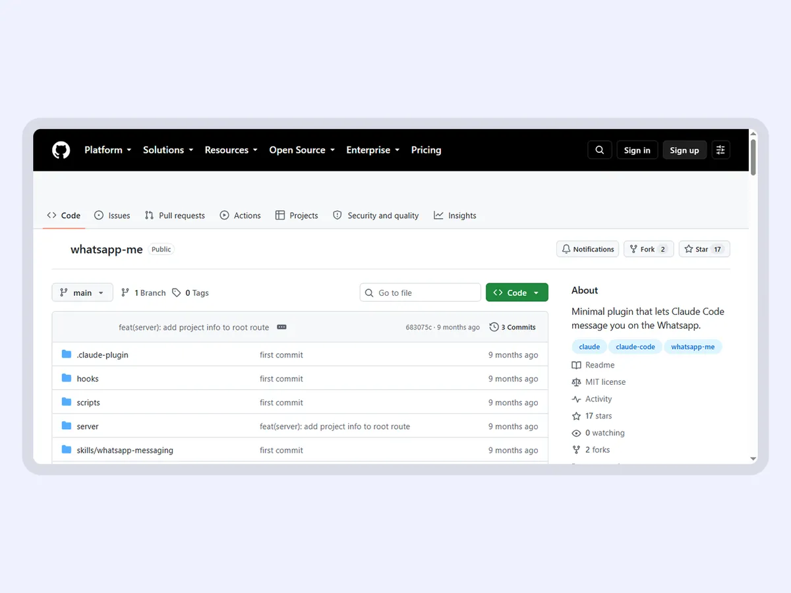Screen dimensions: 791x593
Task: Open commit hash 683075c
Action: coord(419,327)
